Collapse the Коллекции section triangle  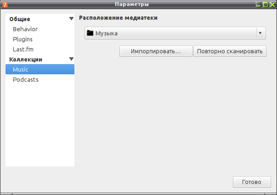tap(71, 59)
